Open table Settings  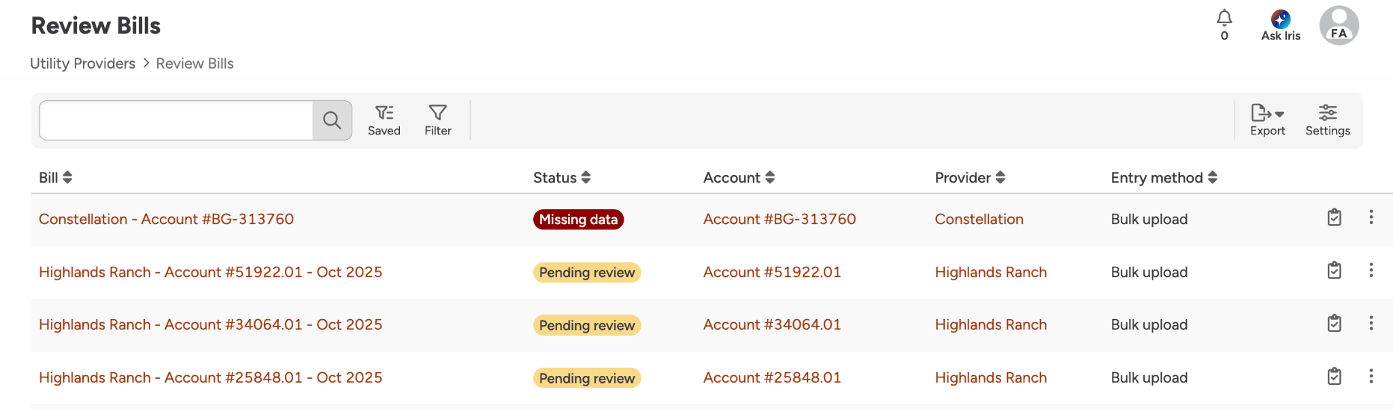pyautogui.click(x=1327, y=120)
